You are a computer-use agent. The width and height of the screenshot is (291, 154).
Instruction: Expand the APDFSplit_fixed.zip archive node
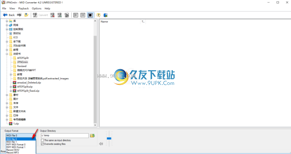11,91
